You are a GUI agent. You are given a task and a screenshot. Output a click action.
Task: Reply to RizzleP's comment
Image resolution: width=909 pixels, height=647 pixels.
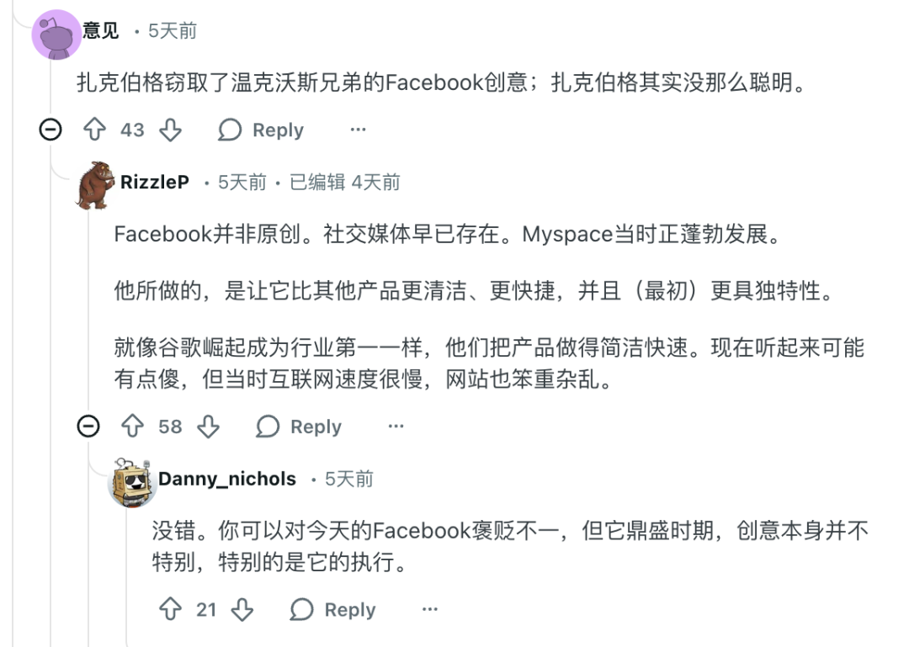pos(299,427)
